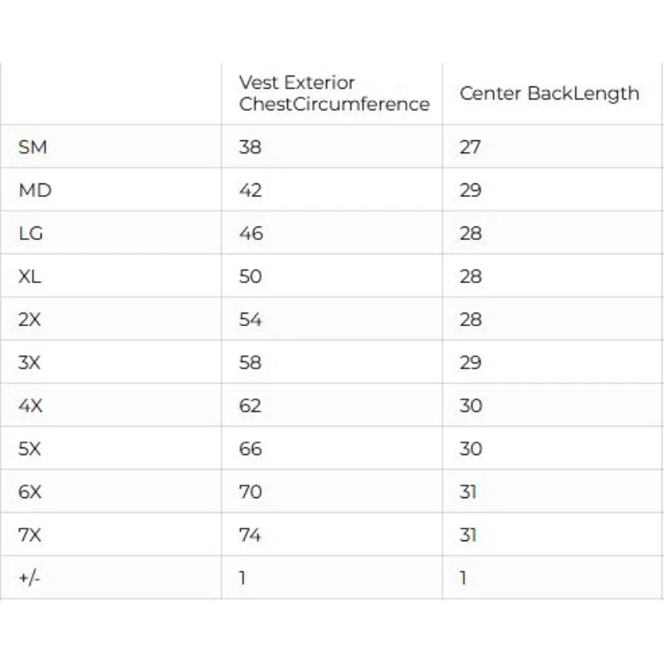This screenshot has width=664, height=664.
Task: Select the 4X size row label
Action: click(30, 406)
